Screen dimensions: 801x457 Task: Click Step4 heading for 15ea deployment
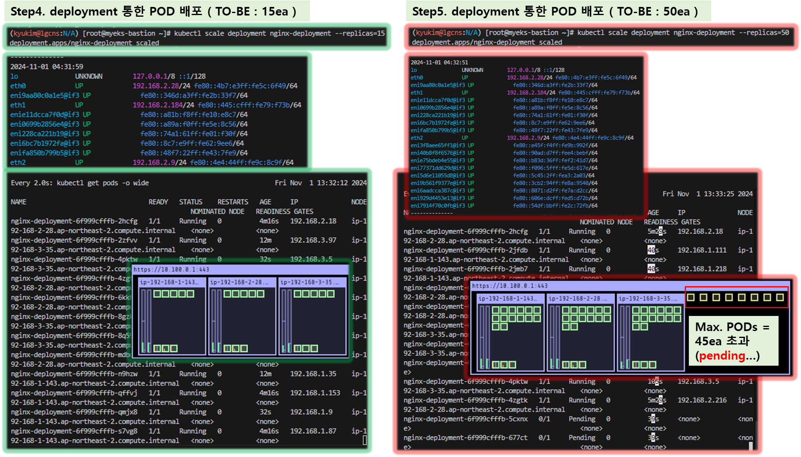click(x=153, y=11)
